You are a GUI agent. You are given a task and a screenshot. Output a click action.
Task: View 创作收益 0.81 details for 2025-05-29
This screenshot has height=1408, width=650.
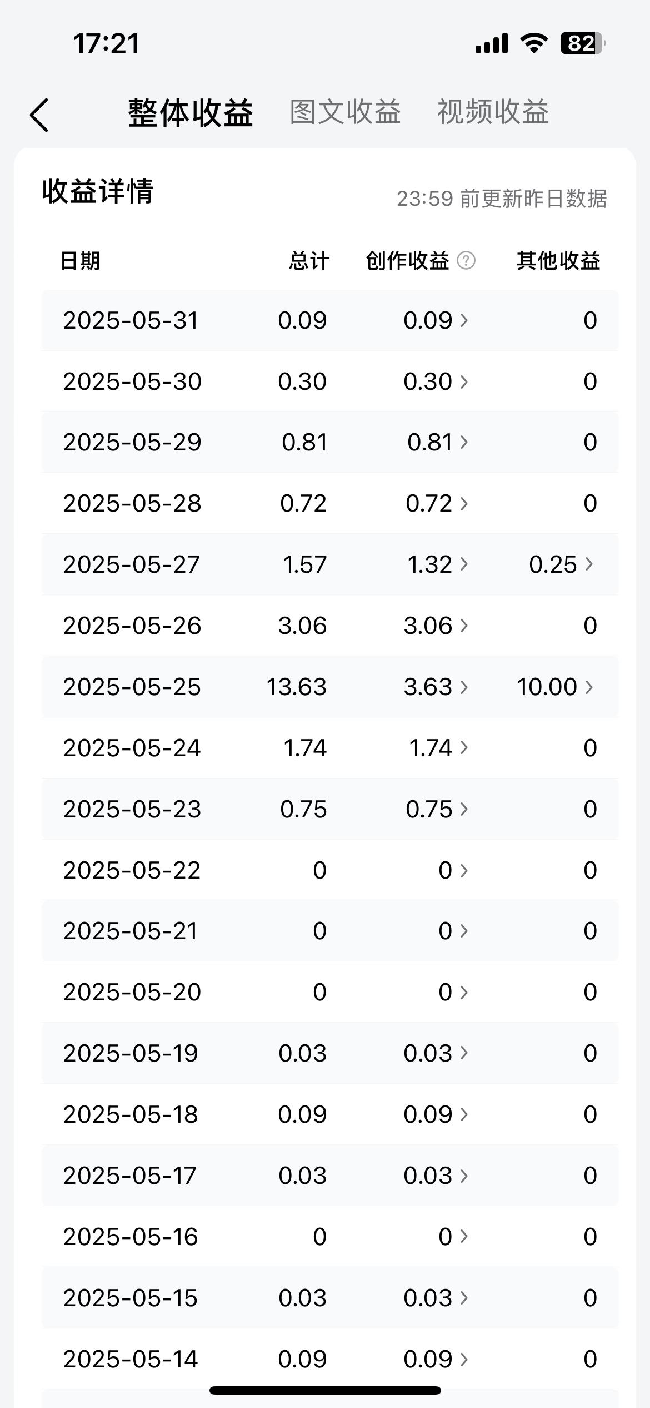click(x=438, y=442)
